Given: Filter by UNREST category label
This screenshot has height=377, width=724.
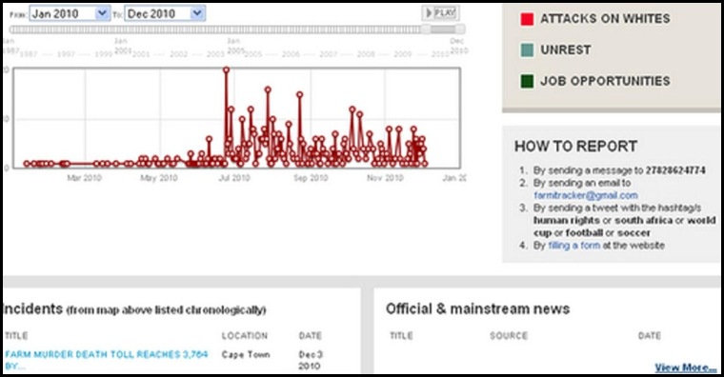Looking at the screenshot, I should pos(566,50).
